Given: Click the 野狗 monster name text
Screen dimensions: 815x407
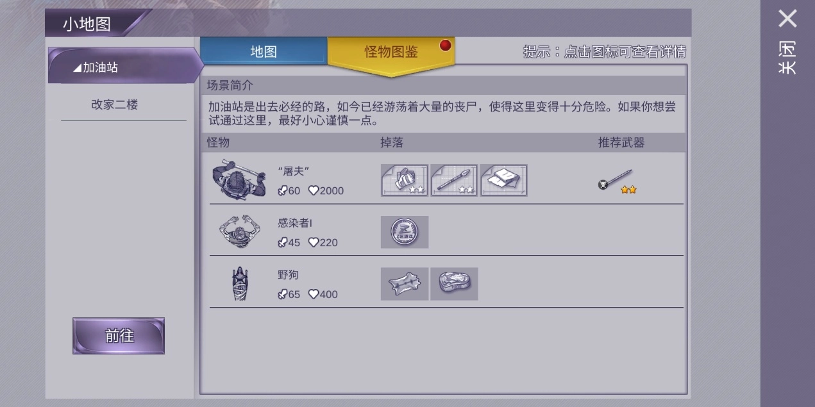Looking at the screenshot, I should [289, 275].
